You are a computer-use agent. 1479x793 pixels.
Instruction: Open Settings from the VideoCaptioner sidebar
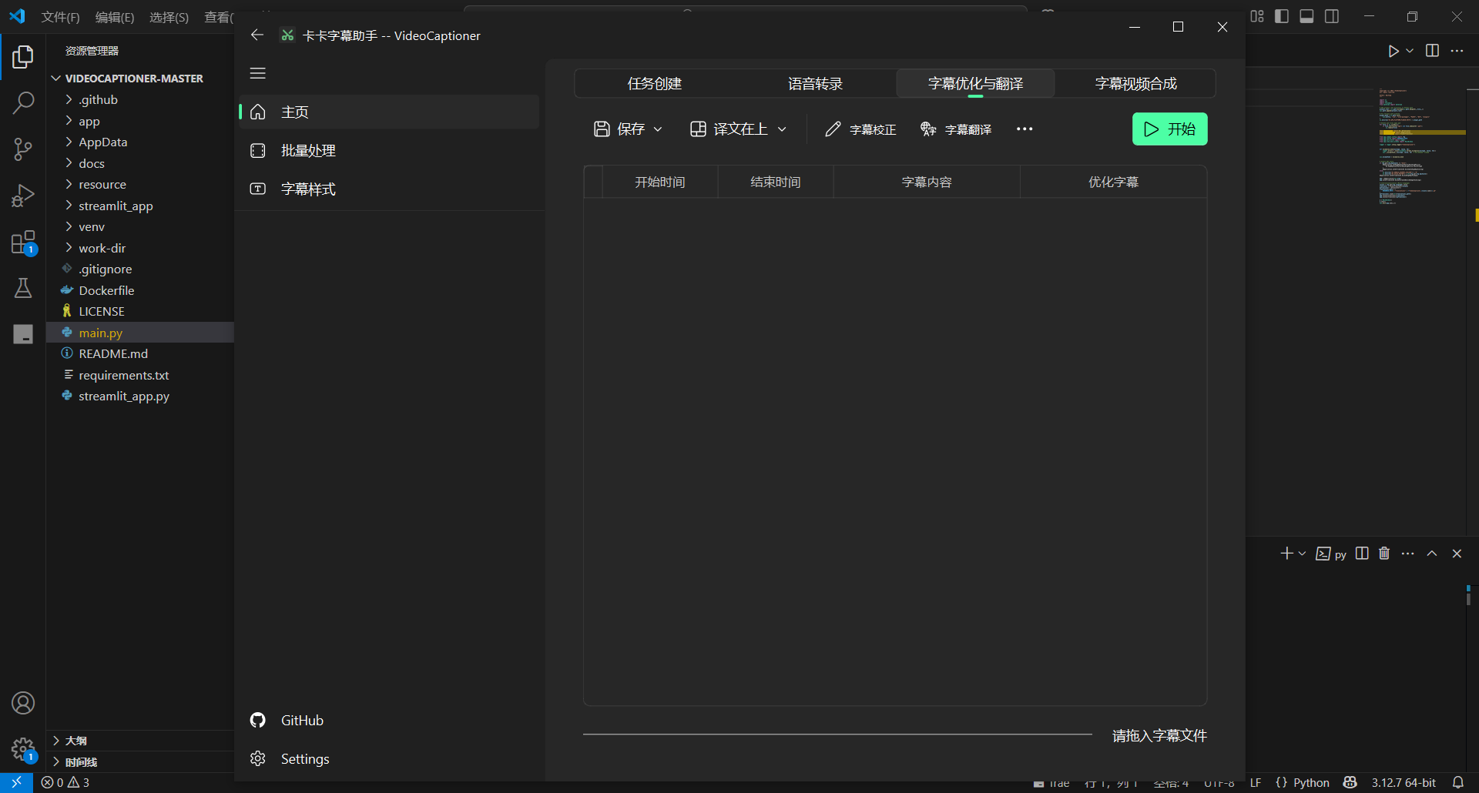306,758
